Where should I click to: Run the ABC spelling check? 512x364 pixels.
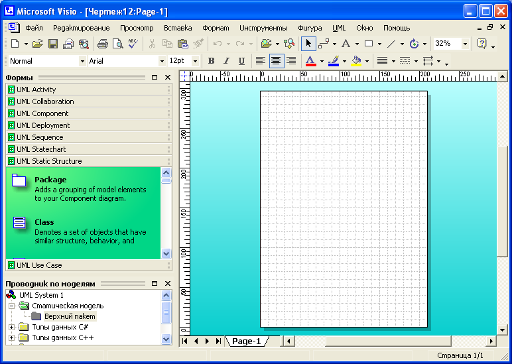(x=133, y=44)
